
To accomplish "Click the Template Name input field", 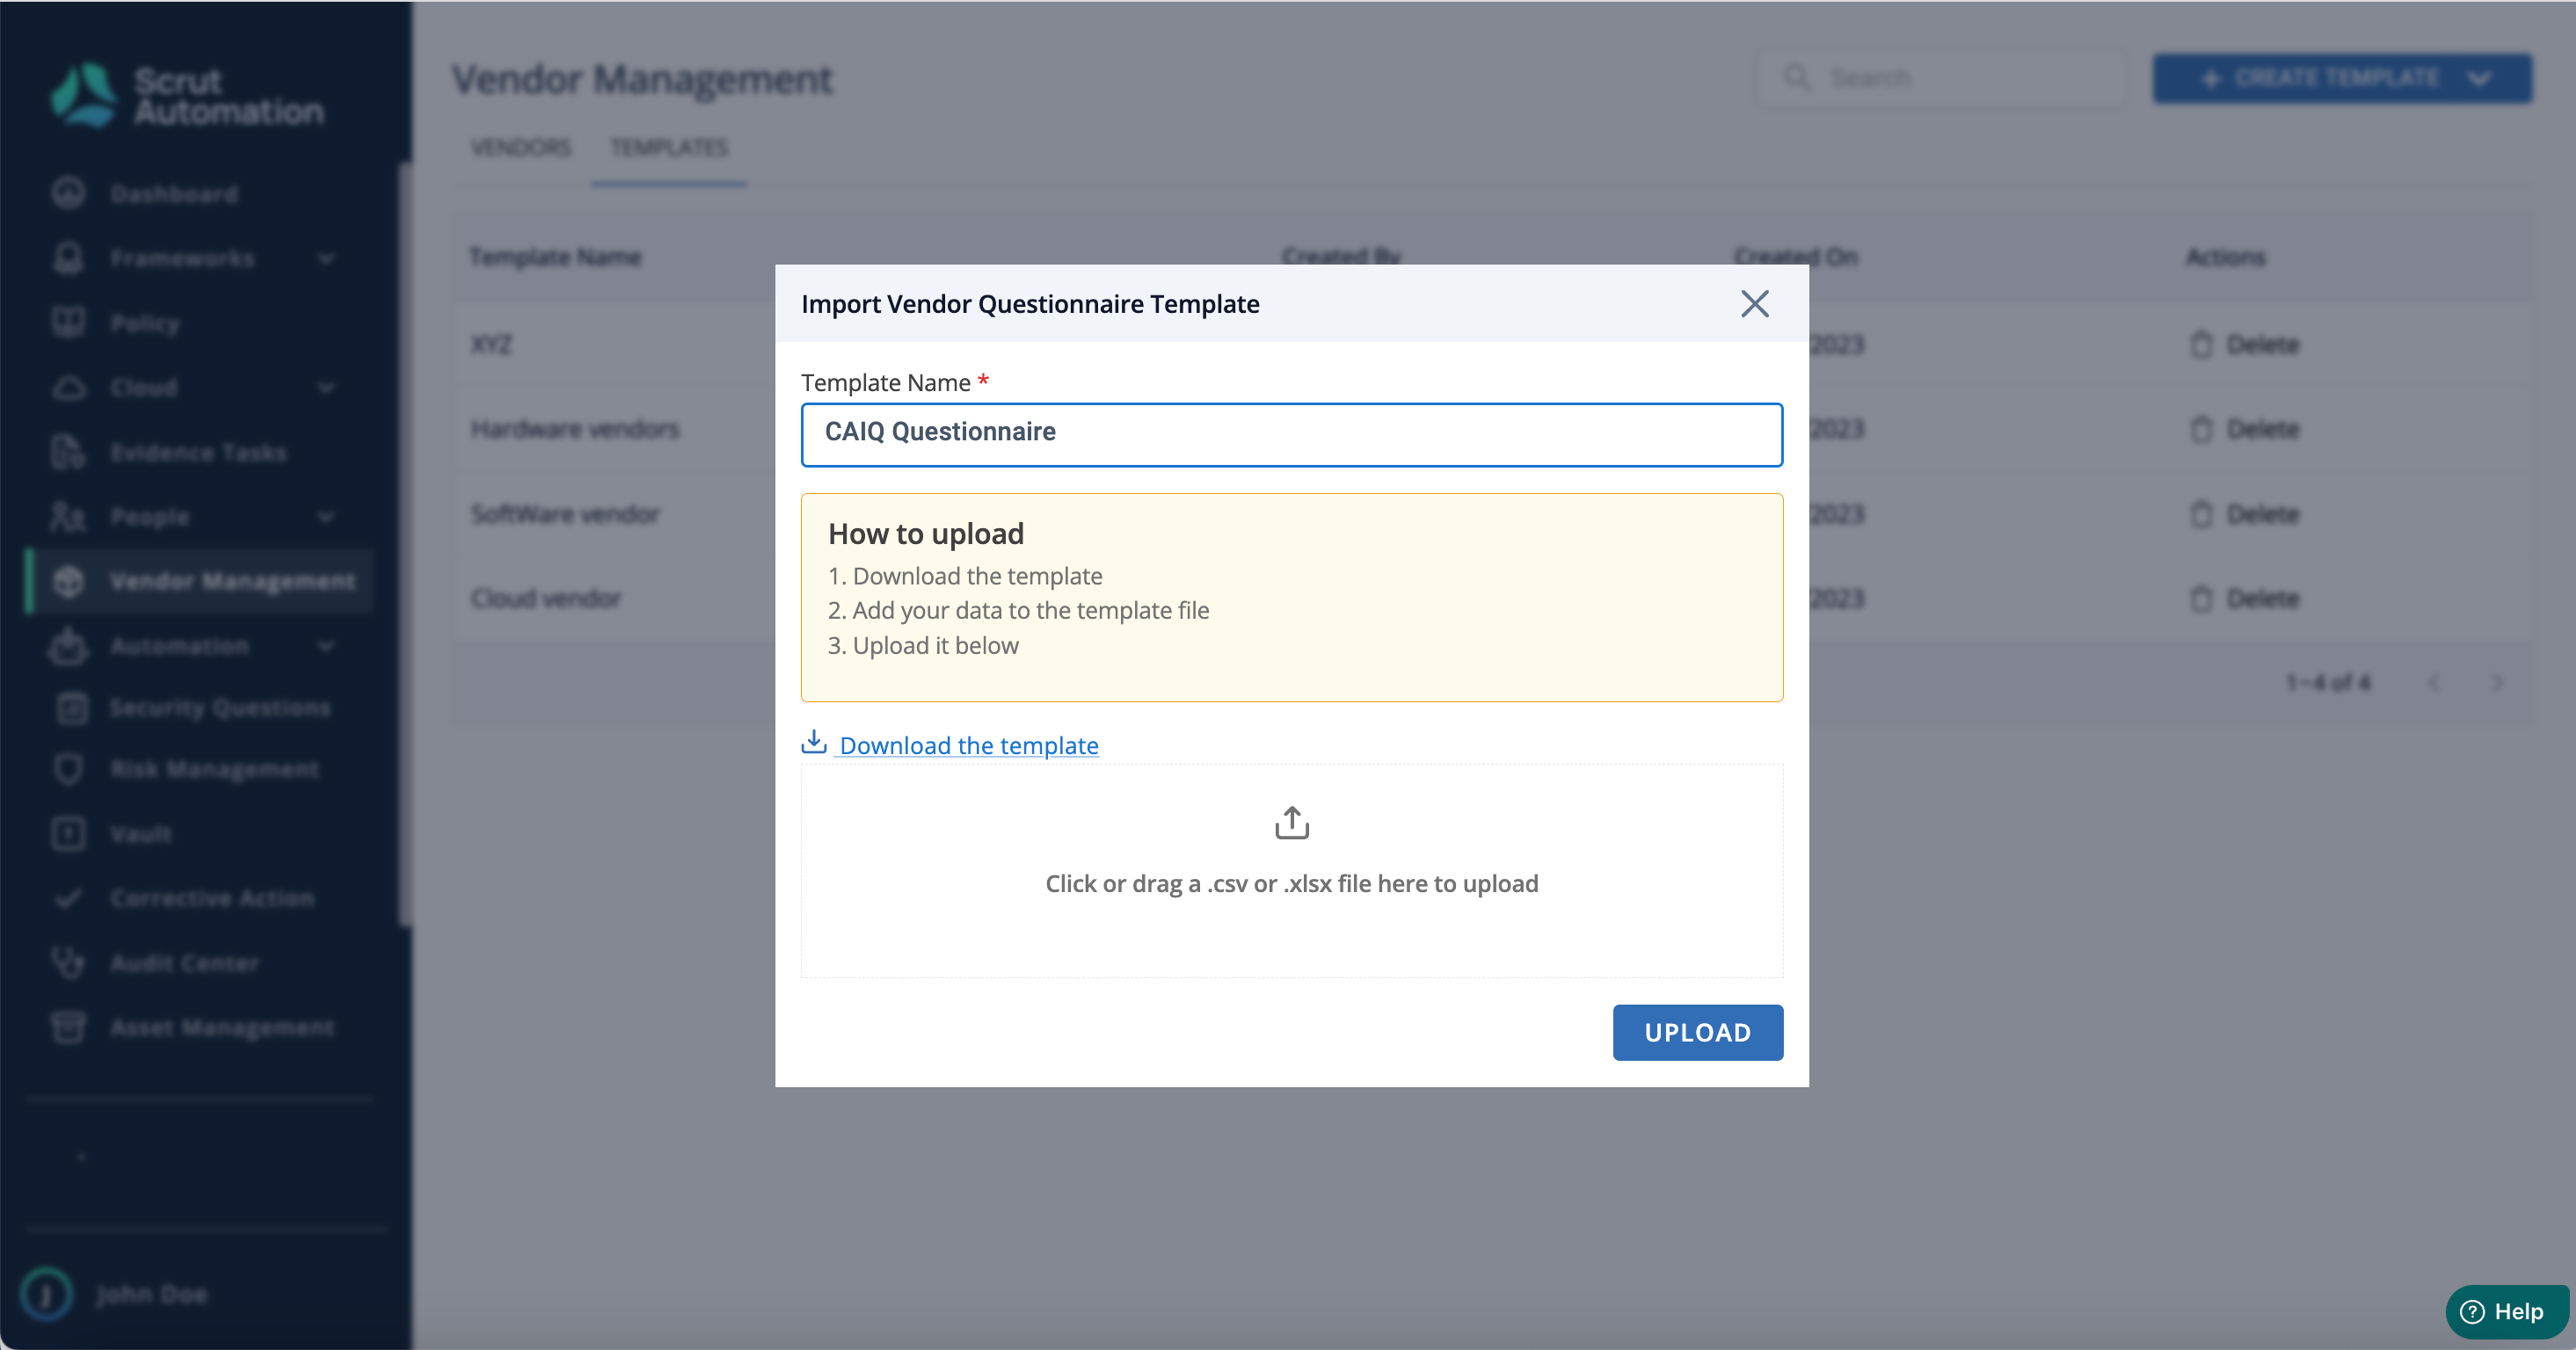I will [1291, 434].
